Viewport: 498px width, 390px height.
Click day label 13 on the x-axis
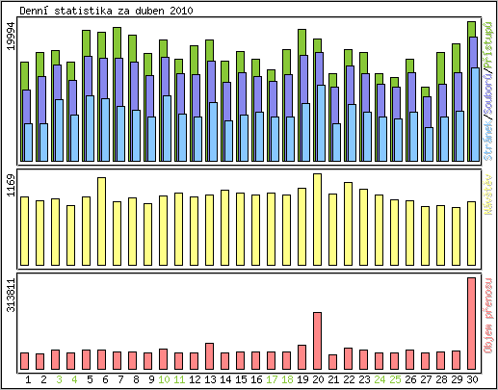(210, 379)
